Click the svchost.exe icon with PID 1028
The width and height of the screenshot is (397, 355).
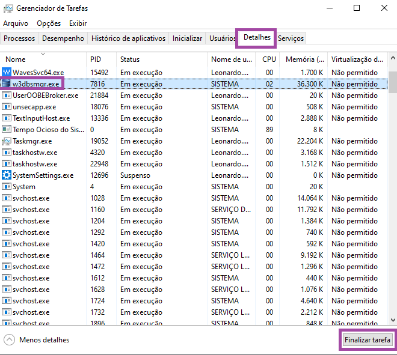[x=7, y=198]
